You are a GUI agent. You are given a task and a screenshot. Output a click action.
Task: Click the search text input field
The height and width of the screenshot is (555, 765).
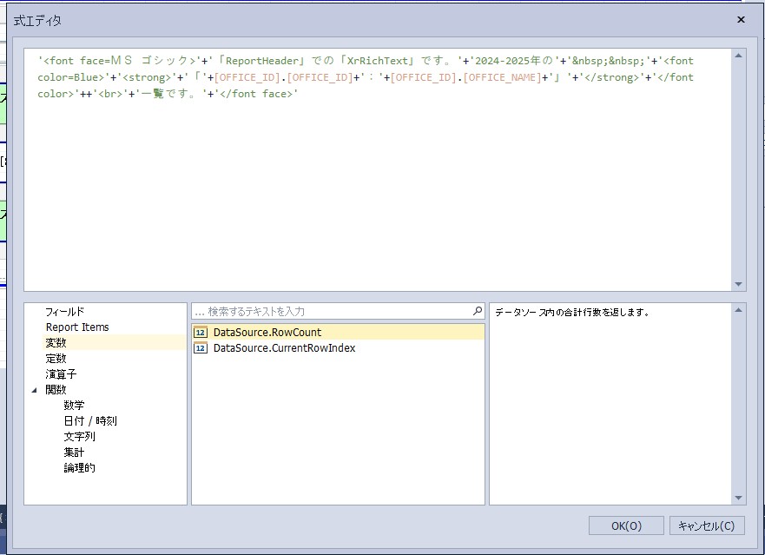coord(334,311)
